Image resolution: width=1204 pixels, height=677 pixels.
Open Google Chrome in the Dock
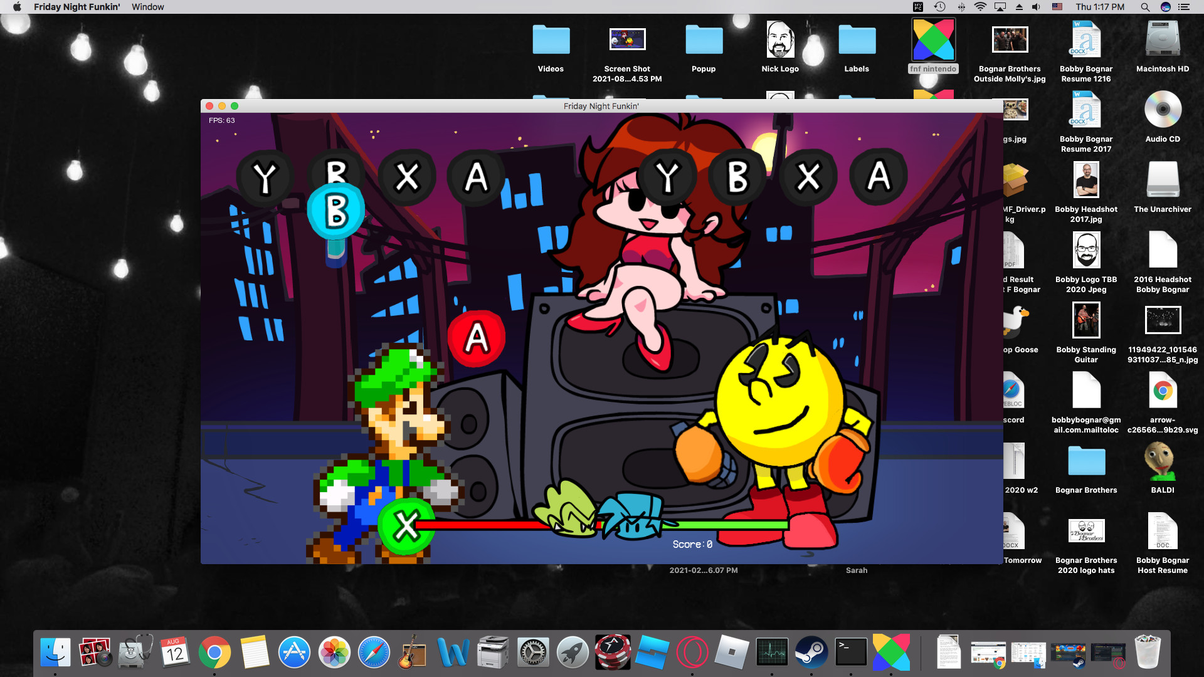(x=215, y=652)
